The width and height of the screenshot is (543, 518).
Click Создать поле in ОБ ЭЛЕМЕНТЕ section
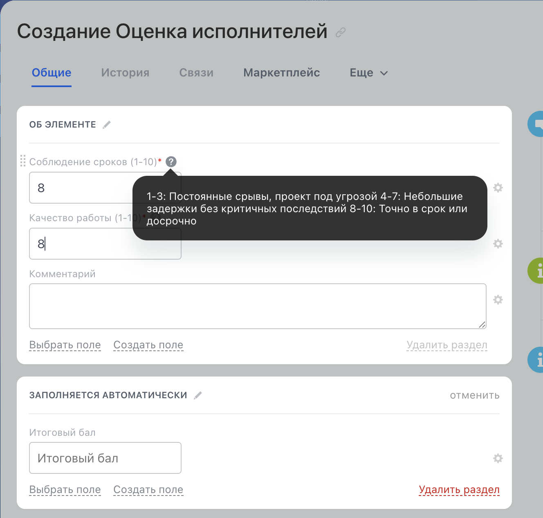148,345
